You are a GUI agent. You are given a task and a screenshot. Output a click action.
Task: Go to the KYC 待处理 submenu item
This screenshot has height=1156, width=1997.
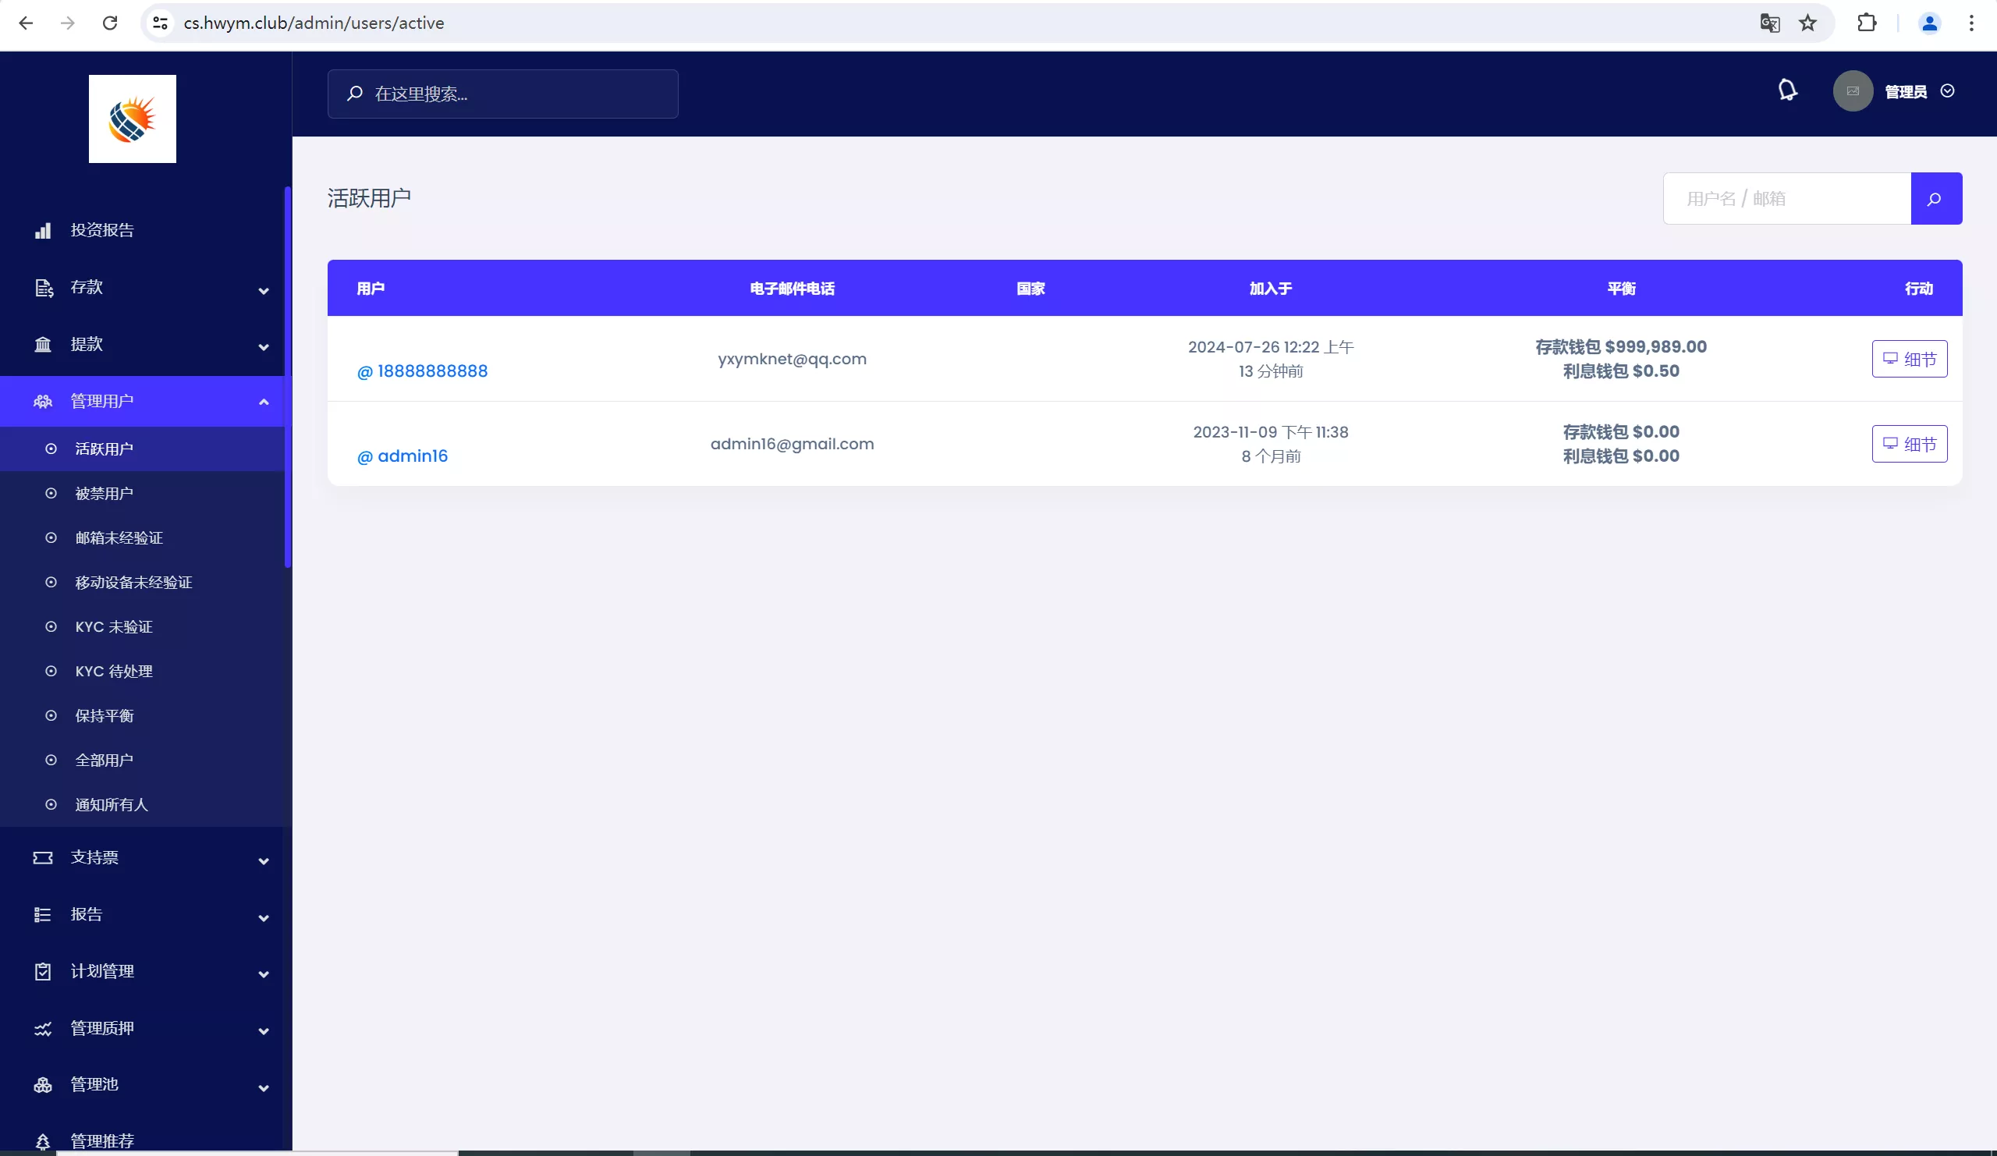[113, 671]
